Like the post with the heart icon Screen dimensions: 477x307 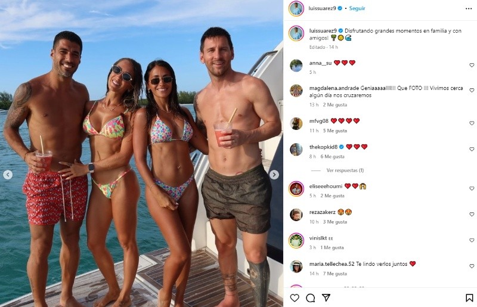pos(295,297)
